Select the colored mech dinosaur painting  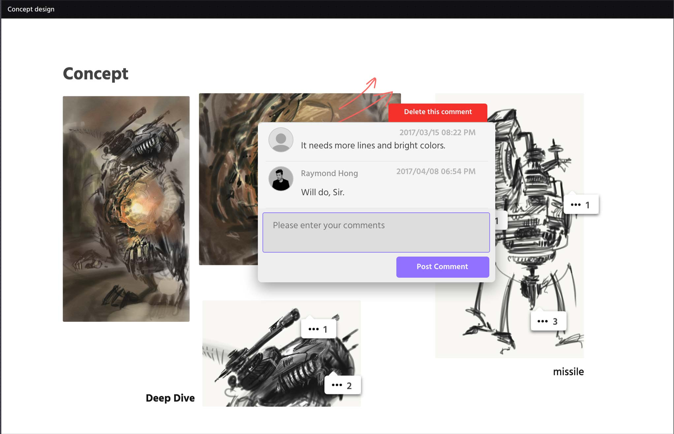point(126,209)
